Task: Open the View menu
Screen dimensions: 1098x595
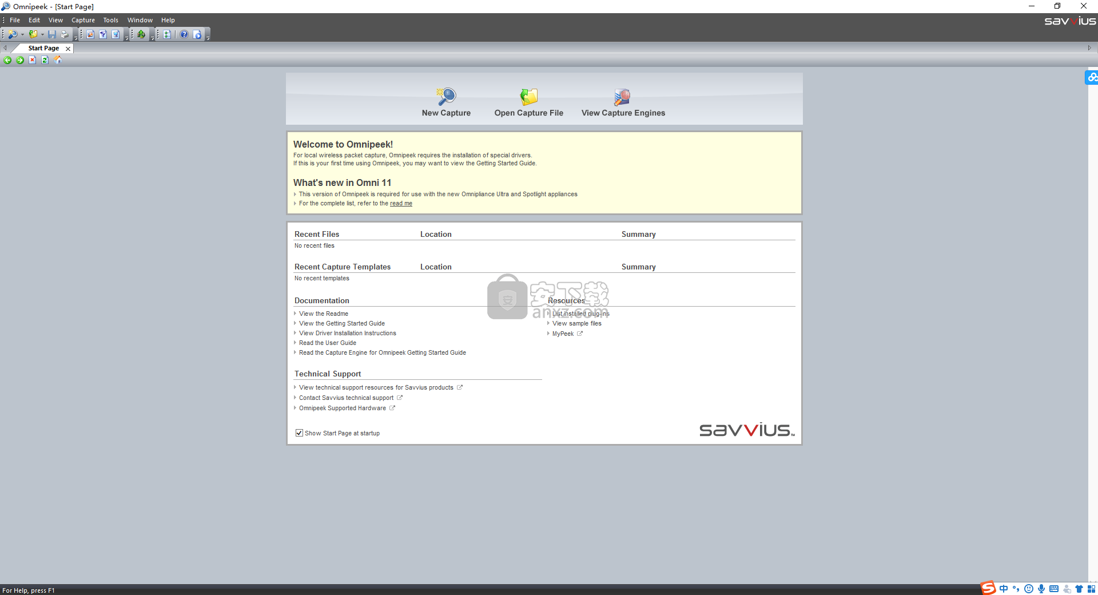Action: [x=55, y=20]
